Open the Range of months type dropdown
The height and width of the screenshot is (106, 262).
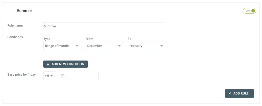(x=62, y=46)
